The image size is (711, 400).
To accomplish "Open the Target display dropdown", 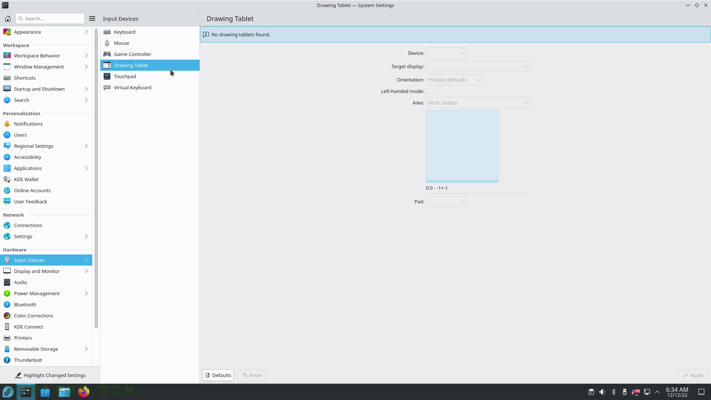I will pyautogui.click(x=478, y=66).
